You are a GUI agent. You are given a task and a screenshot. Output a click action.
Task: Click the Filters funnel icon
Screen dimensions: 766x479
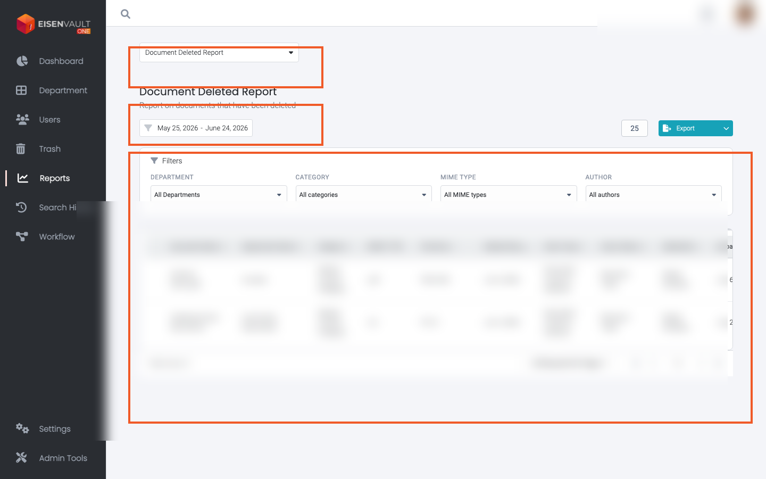click(x=154, y=161)
